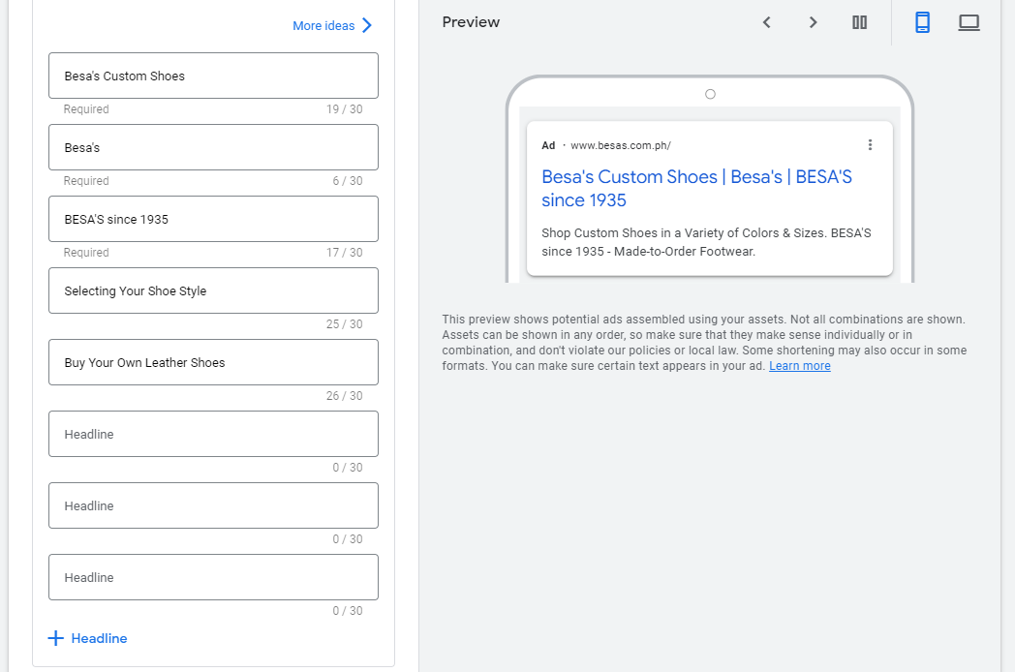
Task: Select the desktop laptop preview icon
Action: pyautogui.click(x=969, y=22)
